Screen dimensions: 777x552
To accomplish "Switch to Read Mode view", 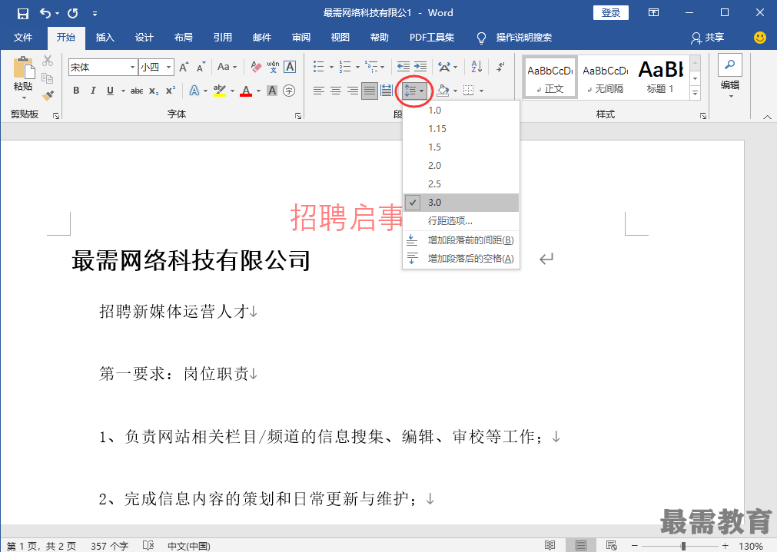I will 550,546.
